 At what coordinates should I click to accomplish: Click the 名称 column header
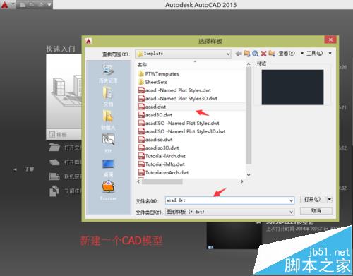[x=142, y=64]
